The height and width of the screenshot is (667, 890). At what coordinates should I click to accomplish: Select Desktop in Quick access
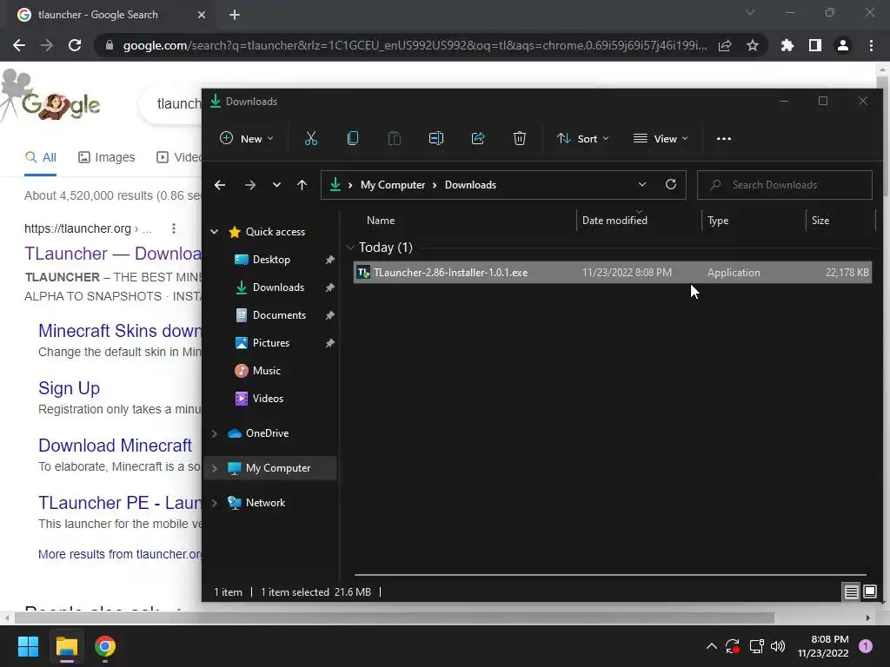click(271, 259)
